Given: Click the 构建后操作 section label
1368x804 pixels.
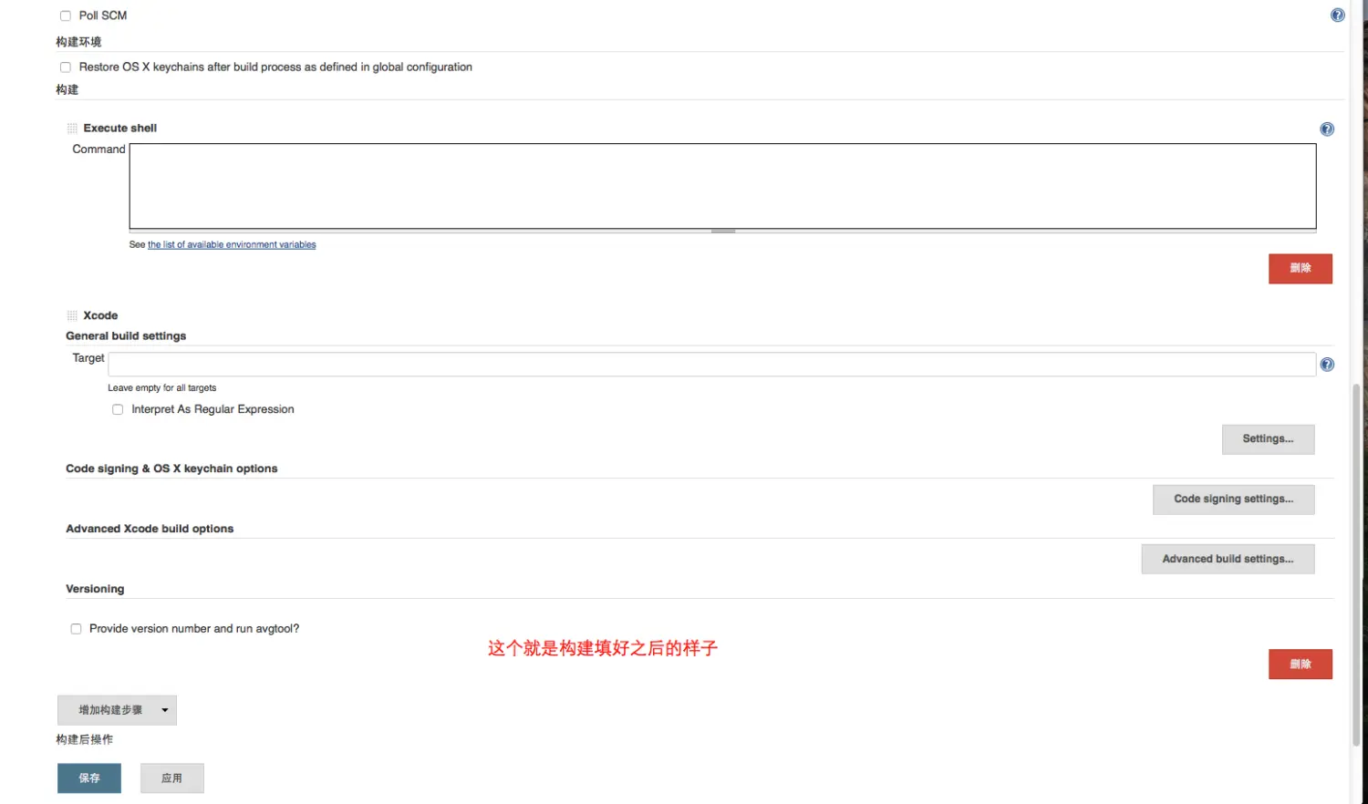Looking at the screenshot, I should (85, 740).
